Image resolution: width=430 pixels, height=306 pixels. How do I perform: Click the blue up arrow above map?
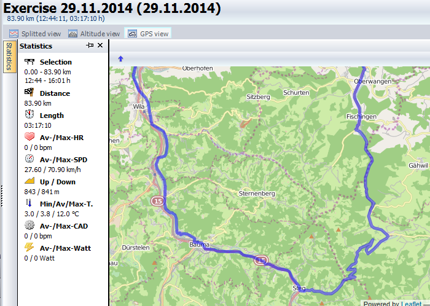tap(120, 59)
